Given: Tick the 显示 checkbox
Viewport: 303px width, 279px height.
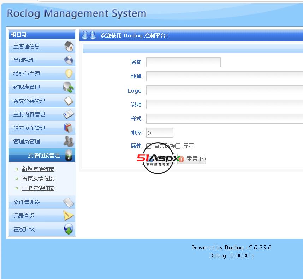Looking at the screenshot, I should pyautogui.click(x=178, y=146).
